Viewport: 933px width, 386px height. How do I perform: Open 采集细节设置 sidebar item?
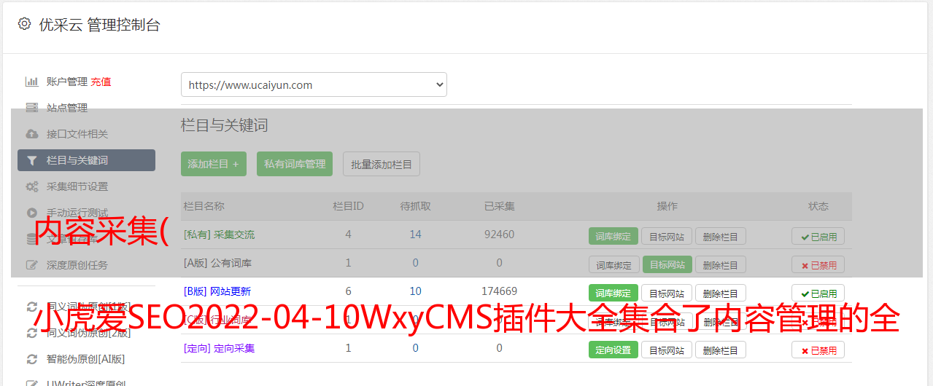tap(77, 186)
